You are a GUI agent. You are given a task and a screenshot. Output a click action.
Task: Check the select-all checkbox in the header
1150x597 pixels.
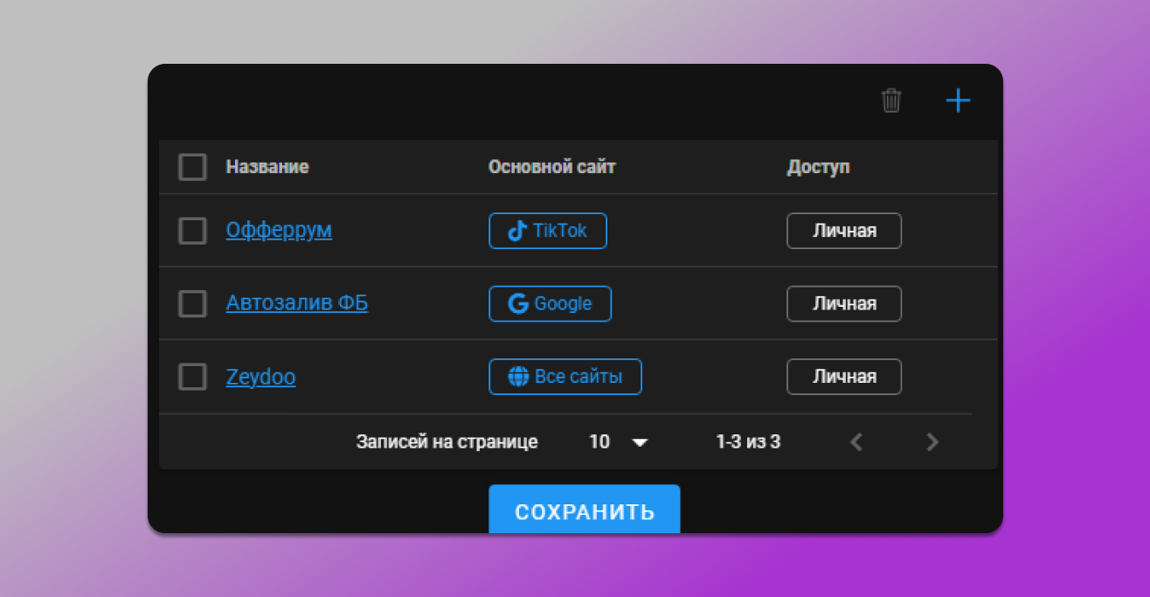coord(192,167)
